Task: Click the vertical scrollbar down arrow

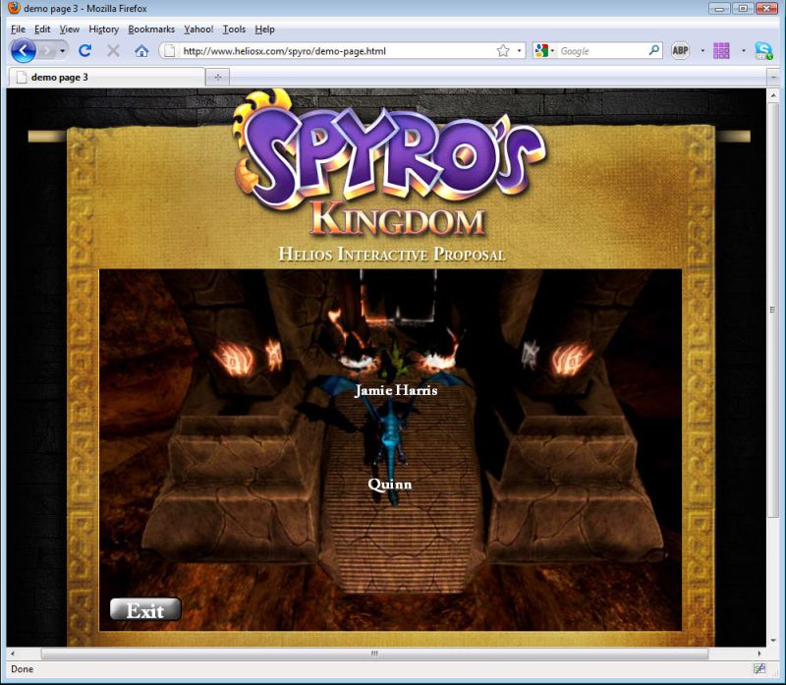Action: pyautogui.click(x=773, y=641)
